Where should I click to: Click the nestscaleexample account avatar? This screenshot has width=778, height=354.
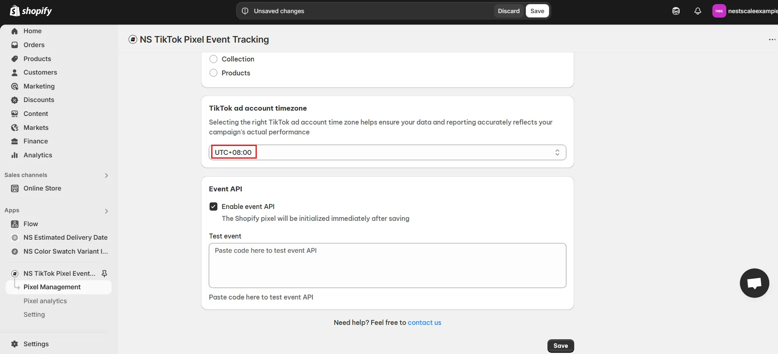click(x=719, y=11)
